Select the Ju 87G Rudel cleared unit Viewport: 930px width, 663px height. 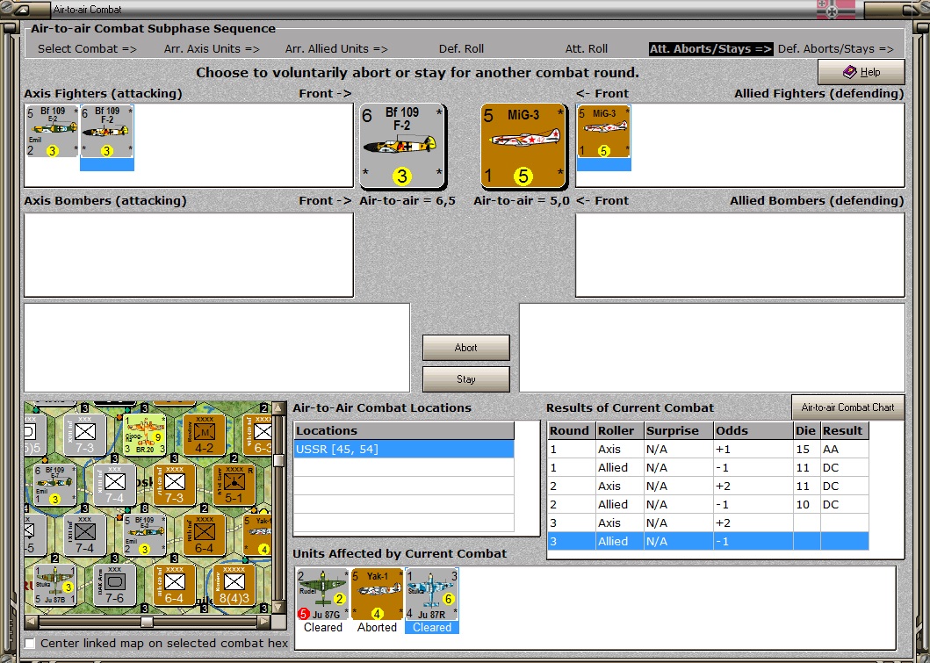[x=322, y=595]
